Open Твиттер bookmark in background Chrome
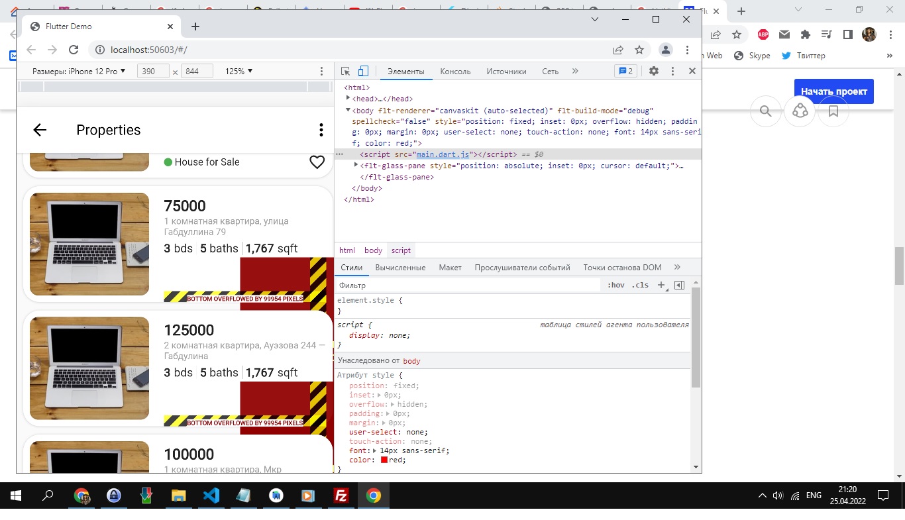The image size is (905, 520). (804, 56)
